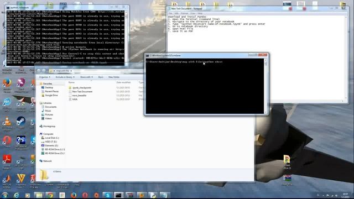Open Organize dropdown in Explorer
Image resolution: width=354 pixels, height=199 pixels.
pos(44,77)
